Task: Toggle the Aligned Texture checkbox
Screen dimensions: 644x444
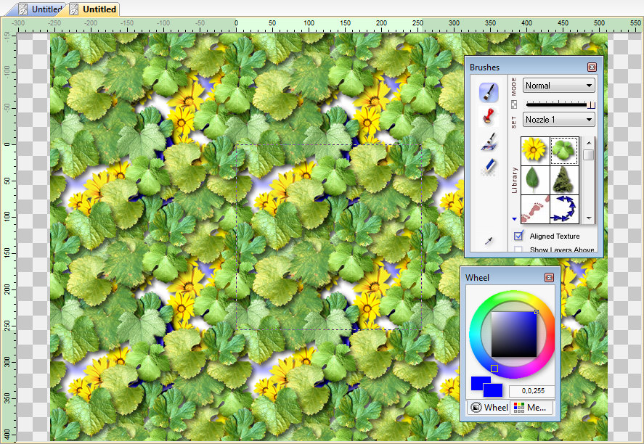Action: tap(518, 236)
